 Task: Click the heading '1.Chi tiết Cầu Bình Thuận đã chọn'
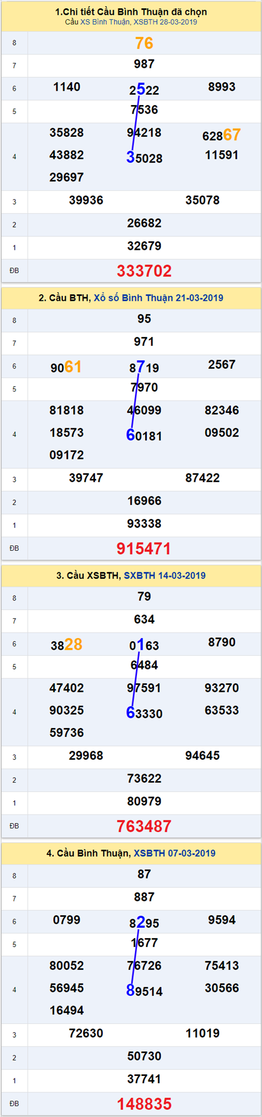click(131, 11)
